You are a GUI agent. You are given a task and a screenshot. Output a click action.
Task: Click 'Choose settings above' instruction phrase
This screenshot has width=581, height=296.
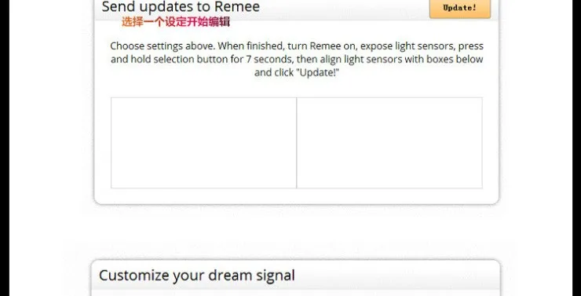pos(163,46)
